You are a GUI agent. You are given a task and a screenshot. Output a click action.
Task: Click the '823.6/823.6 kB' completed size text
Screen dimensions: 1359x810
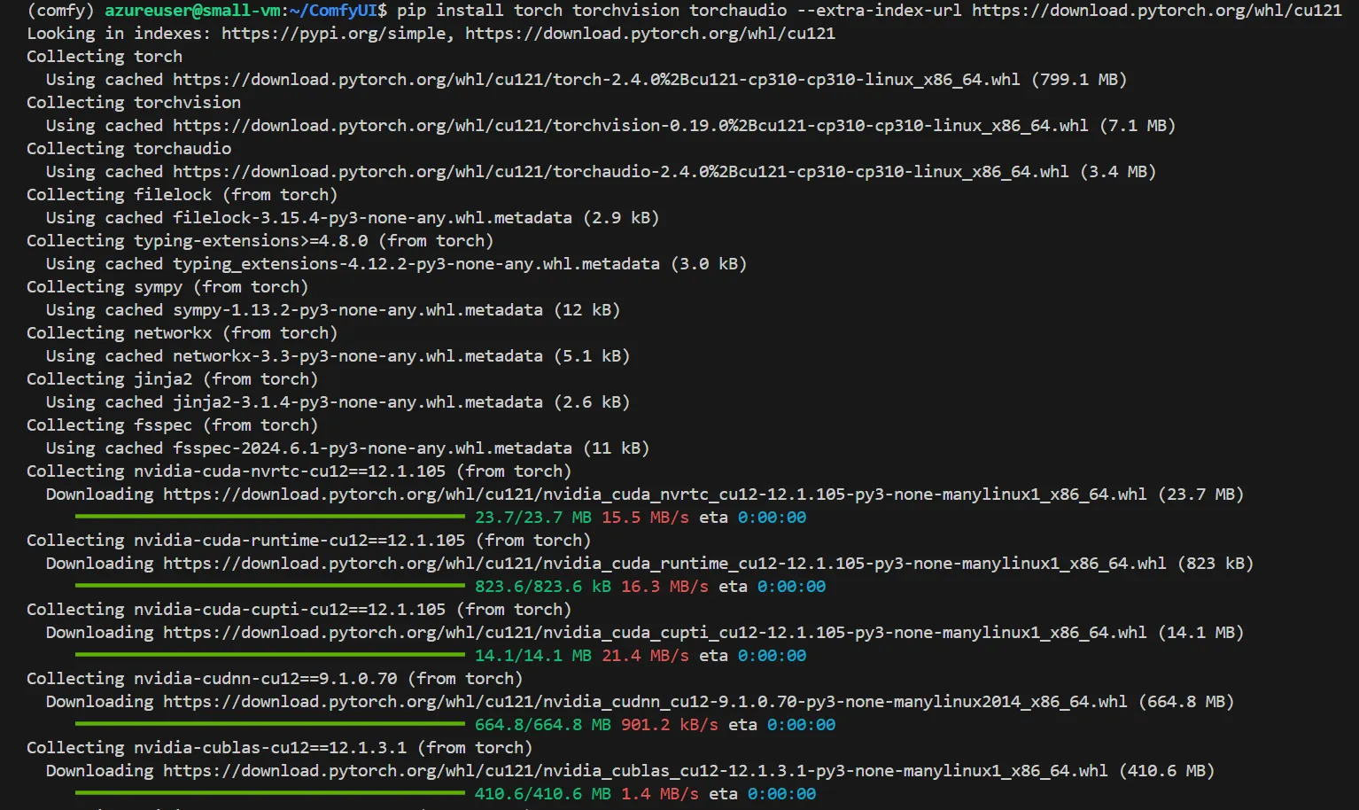[x=543, y=587]
